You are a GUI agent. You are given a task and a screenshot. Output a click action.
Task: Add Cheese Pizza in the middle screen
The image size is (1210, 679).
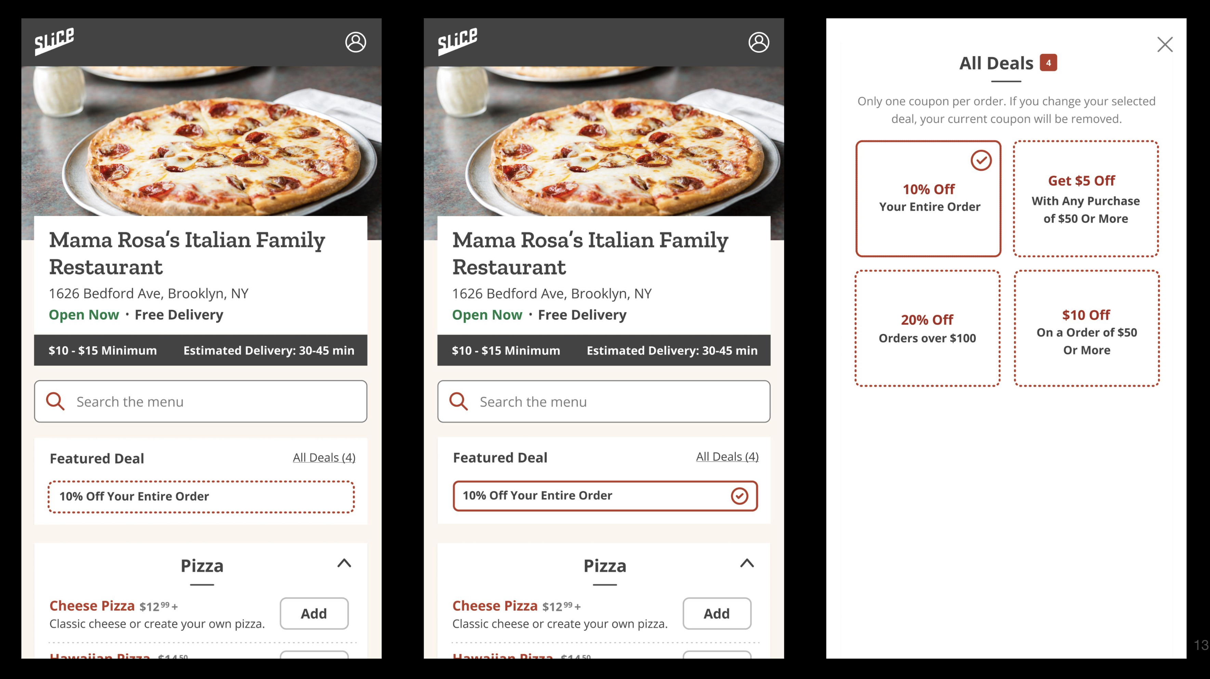[x=716, y=613]
